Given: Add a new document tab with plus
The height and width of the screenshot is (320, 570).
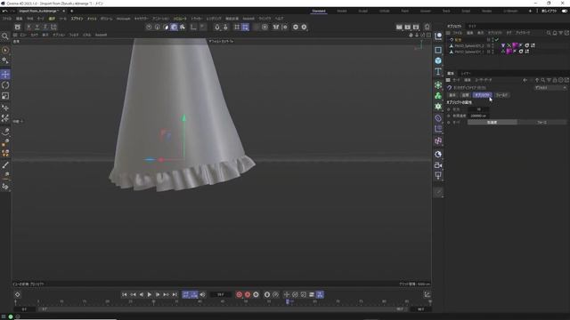Looking at the screenshot, I should pos(71,12).
